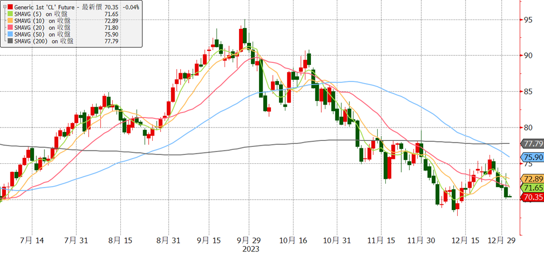Image resolution: width=544 pixels, height=254 pixels.
Task: Click the "8月 15" date label
Action: pos(120,240)
